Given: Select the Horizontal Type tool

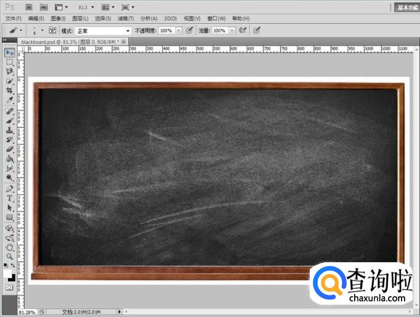Looking at the screenshot, I should pos(10,198).
